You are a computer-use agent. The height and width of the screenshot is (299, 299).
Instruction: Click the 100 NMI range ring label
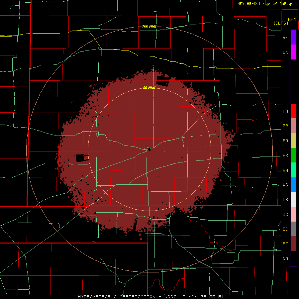coord(149,26)
